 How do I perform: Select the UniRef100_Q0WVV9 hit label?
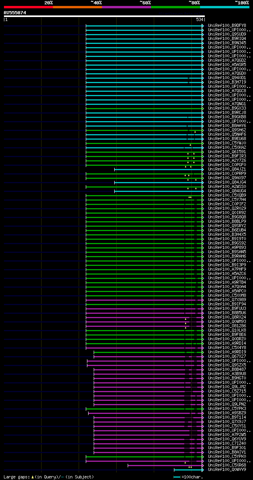pyautogui.click(x=227, y=469)
